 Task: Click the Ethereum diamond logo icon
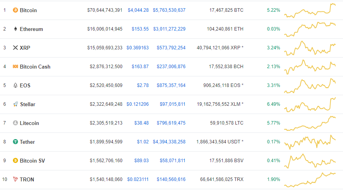coord(16,29)
